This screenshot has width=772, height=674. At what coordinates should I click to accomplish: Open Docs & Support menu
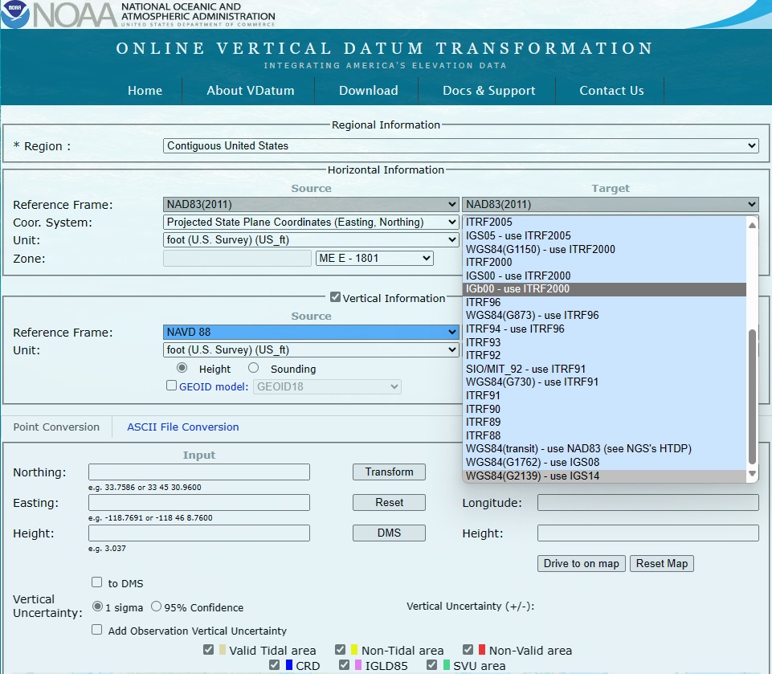click(x=488, y=91)
